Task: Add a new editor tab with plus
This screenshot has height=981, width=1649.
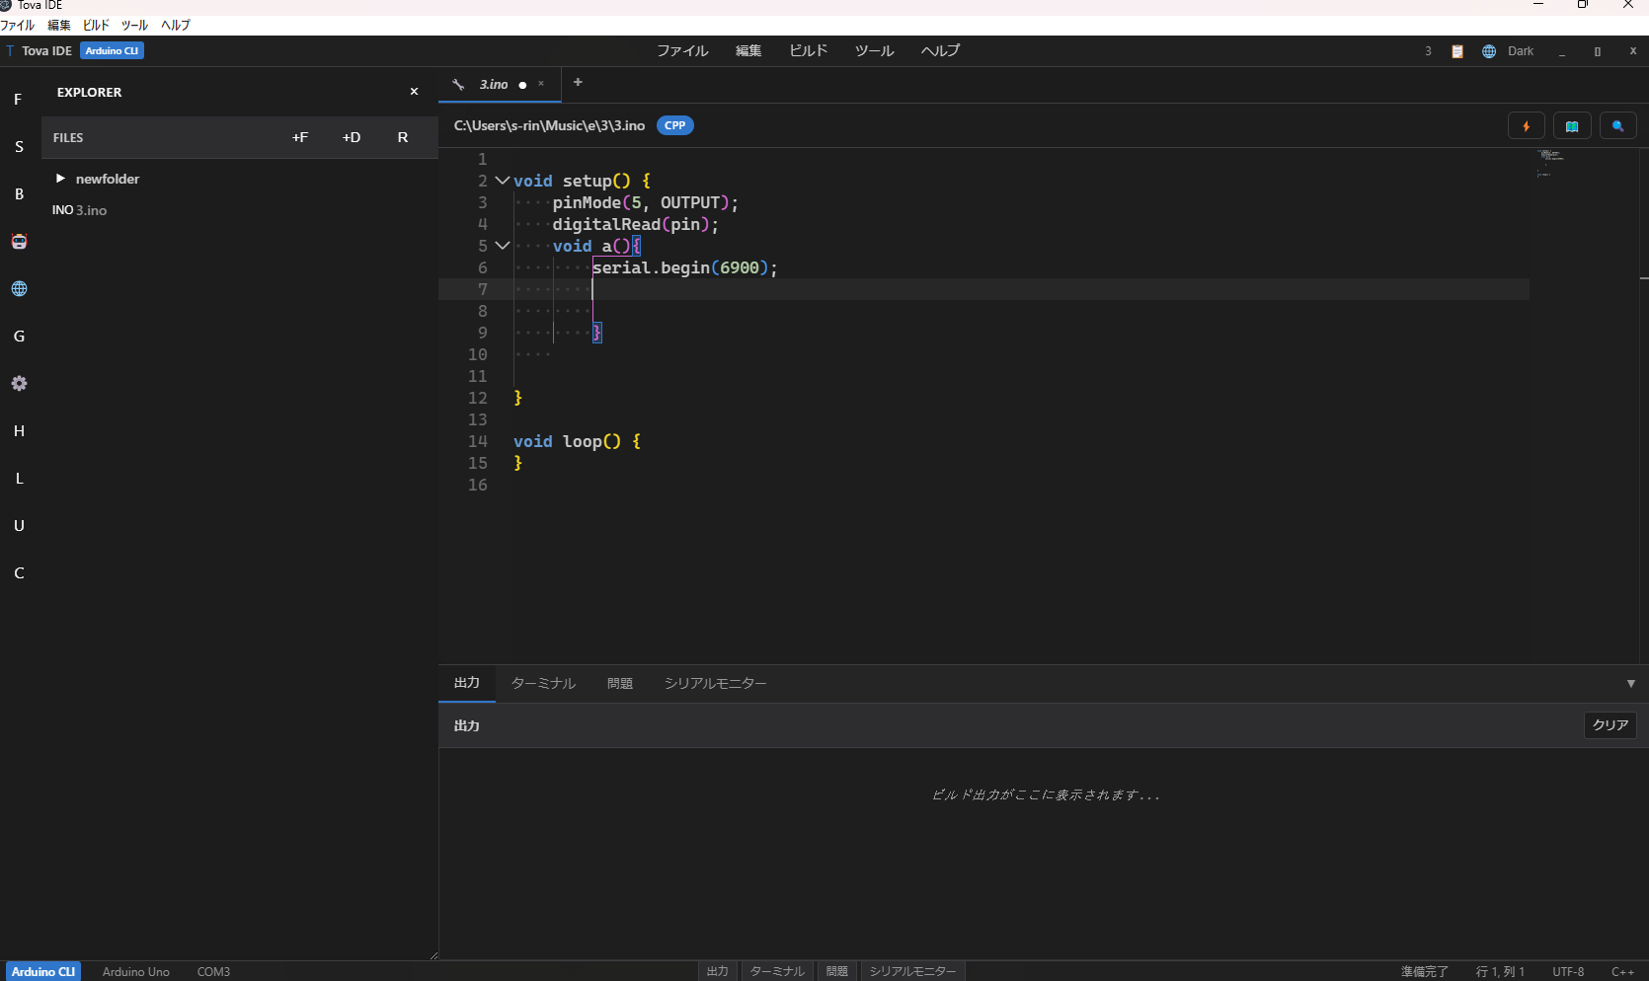Action: click(578, 83)
